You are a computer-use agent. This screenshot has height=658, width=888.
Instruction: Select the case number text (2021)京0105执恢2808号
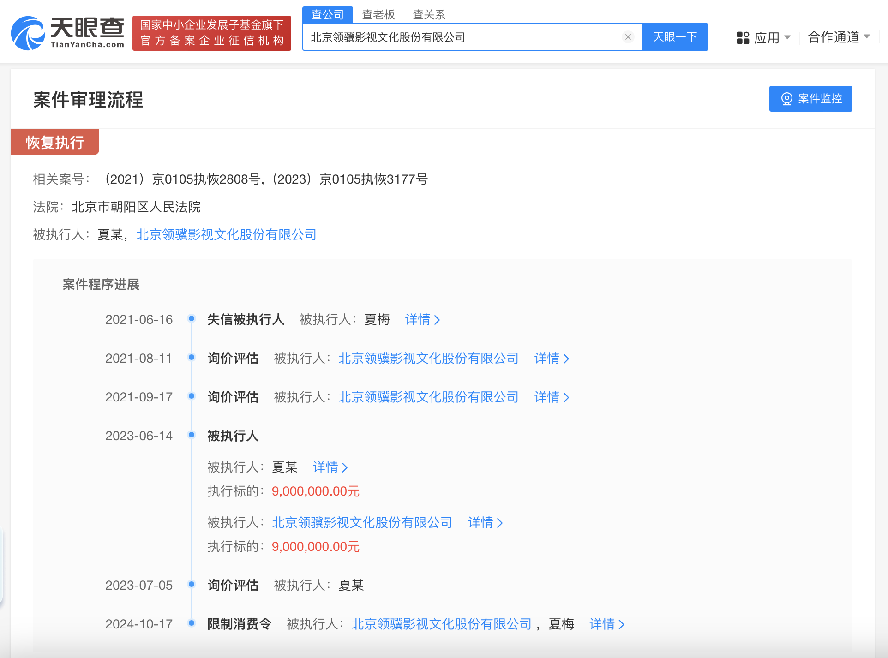tap(180, 179)
